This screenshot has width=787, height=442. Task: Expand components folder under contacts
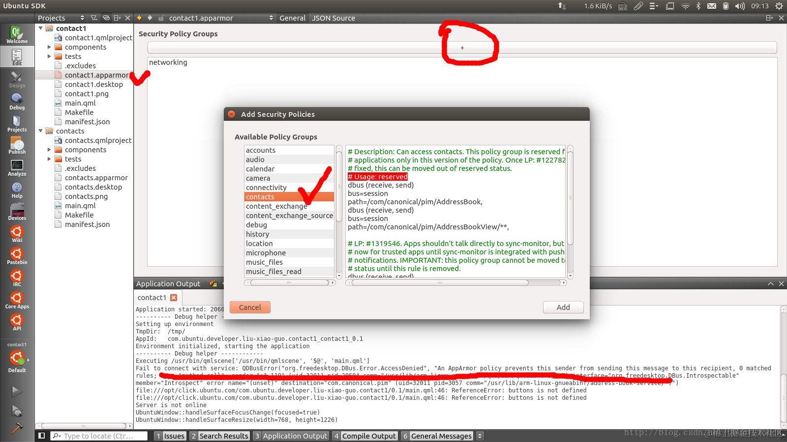pyautogui.click(x=49, y=150)
